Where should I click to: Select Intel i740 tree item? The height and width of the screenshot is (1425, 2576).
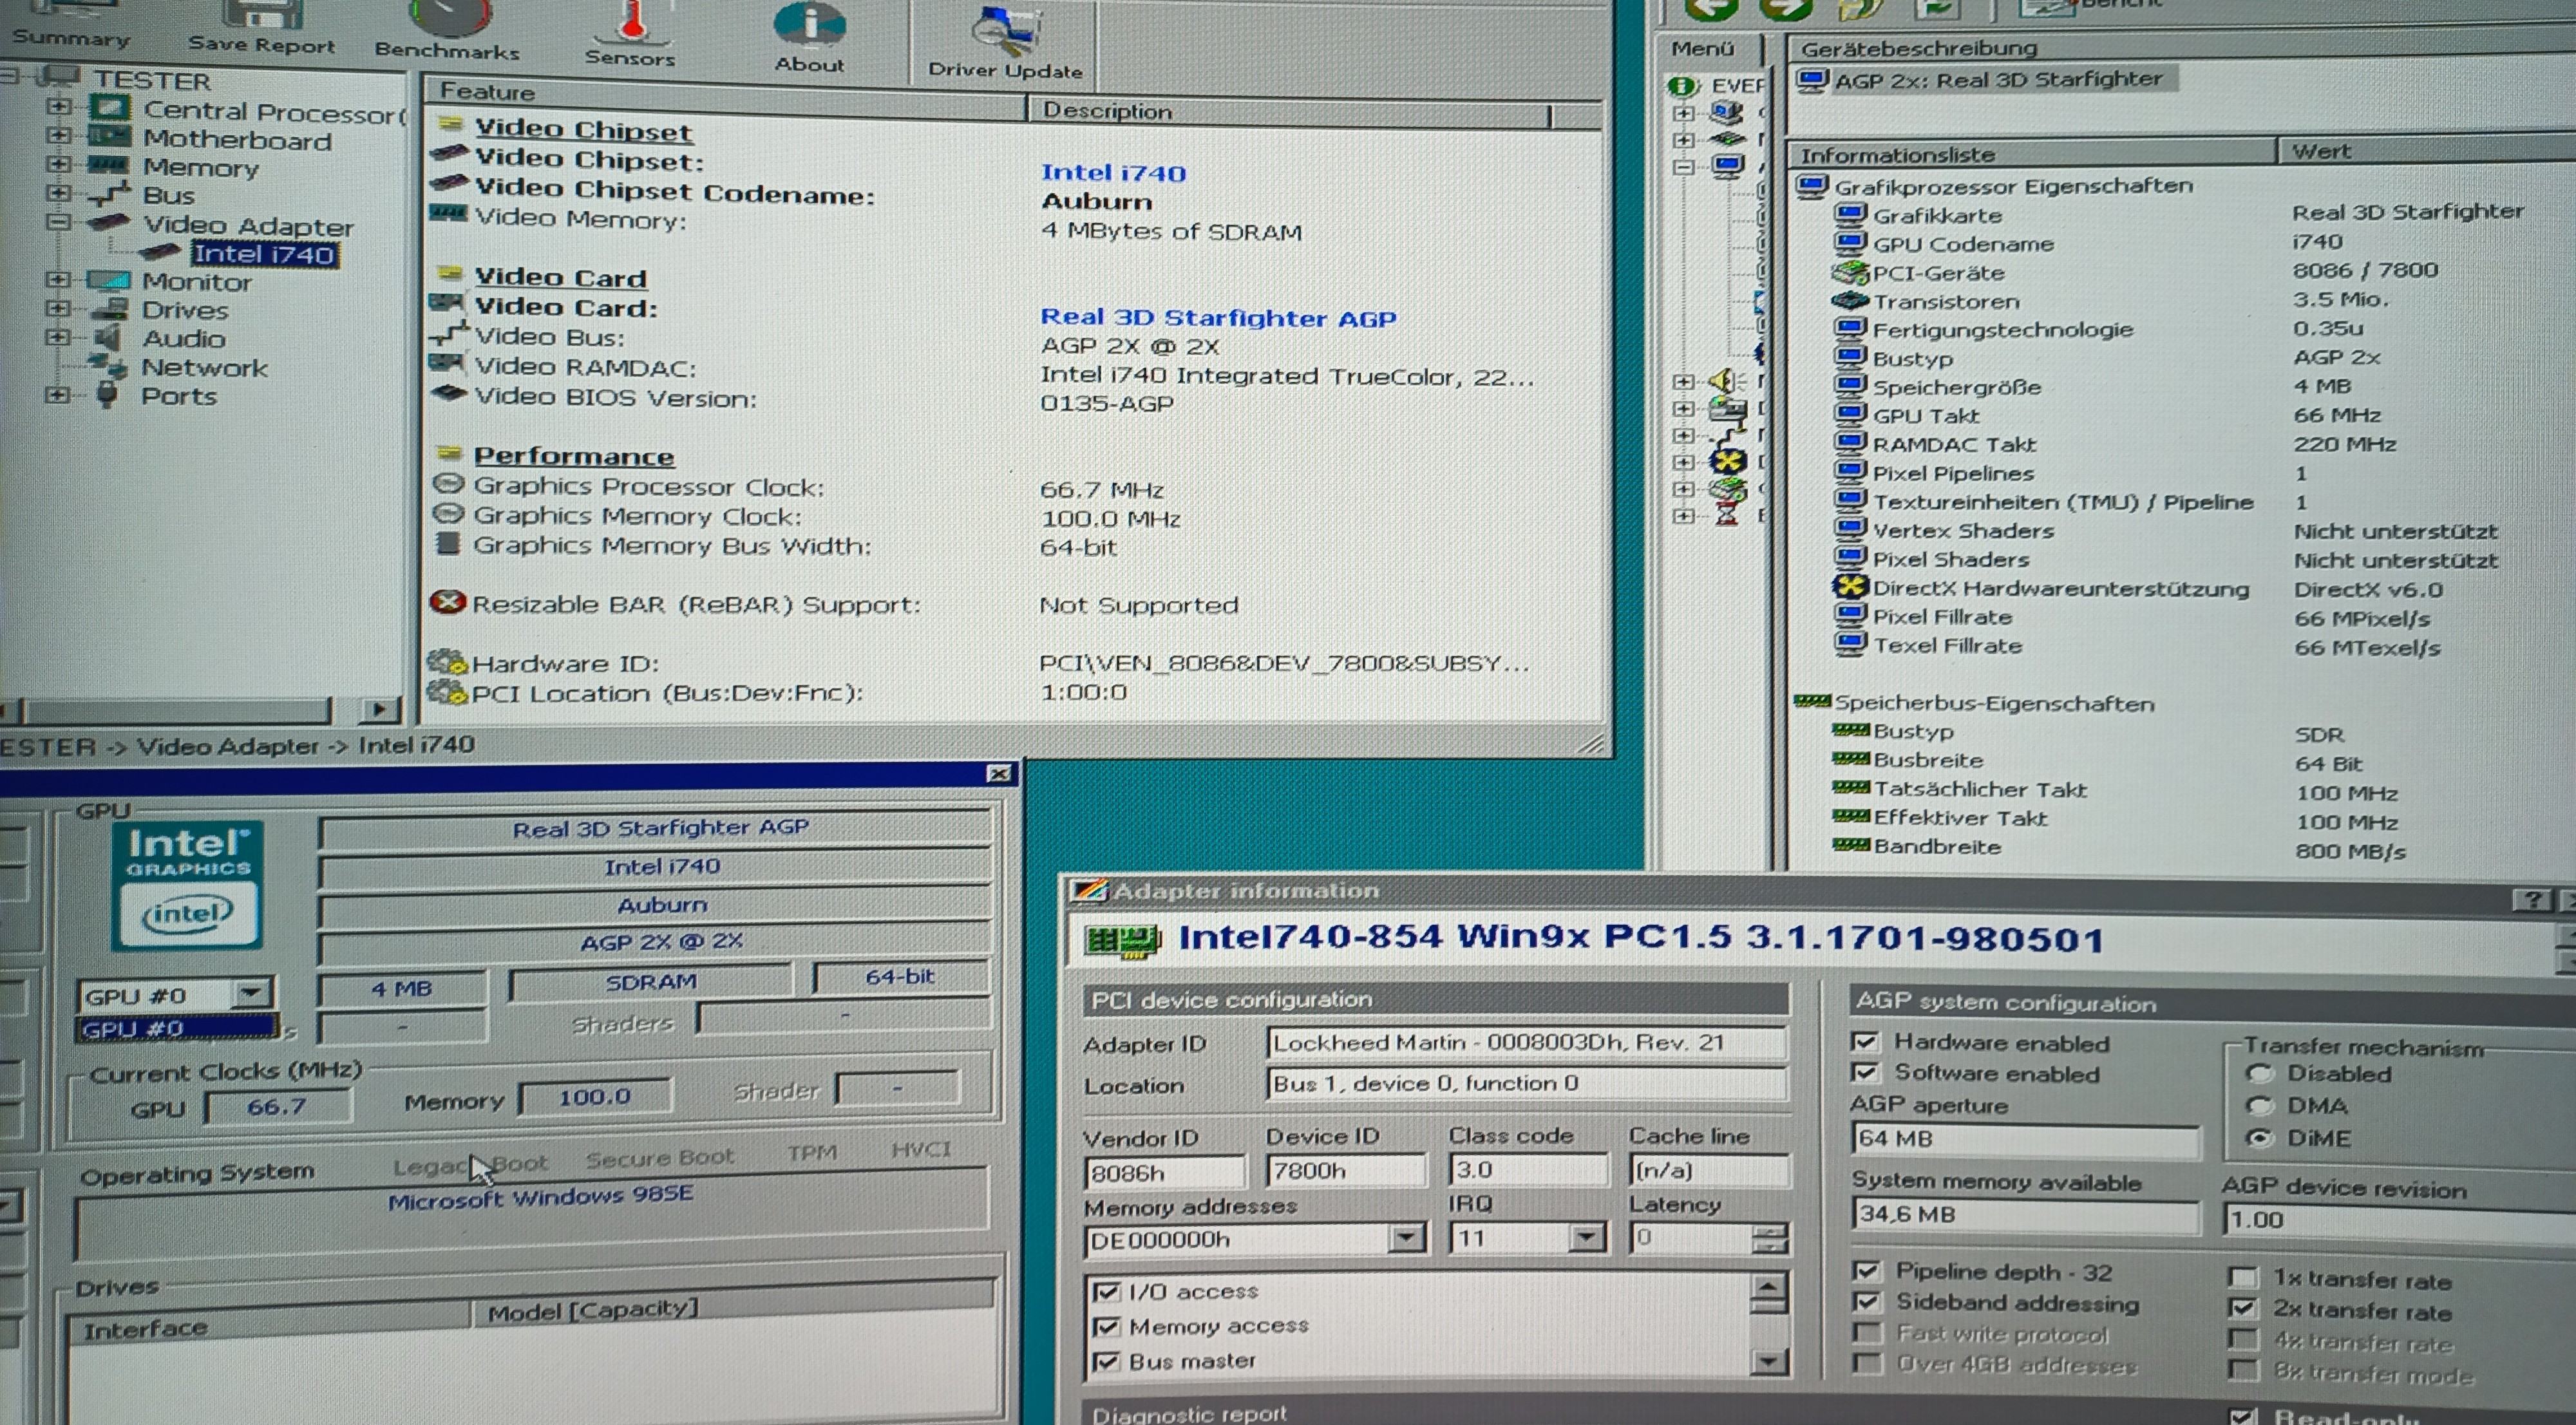[x=264, y=254]
